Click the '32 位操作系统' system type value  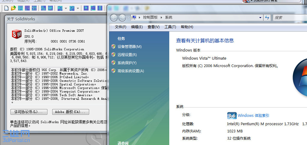239,138
